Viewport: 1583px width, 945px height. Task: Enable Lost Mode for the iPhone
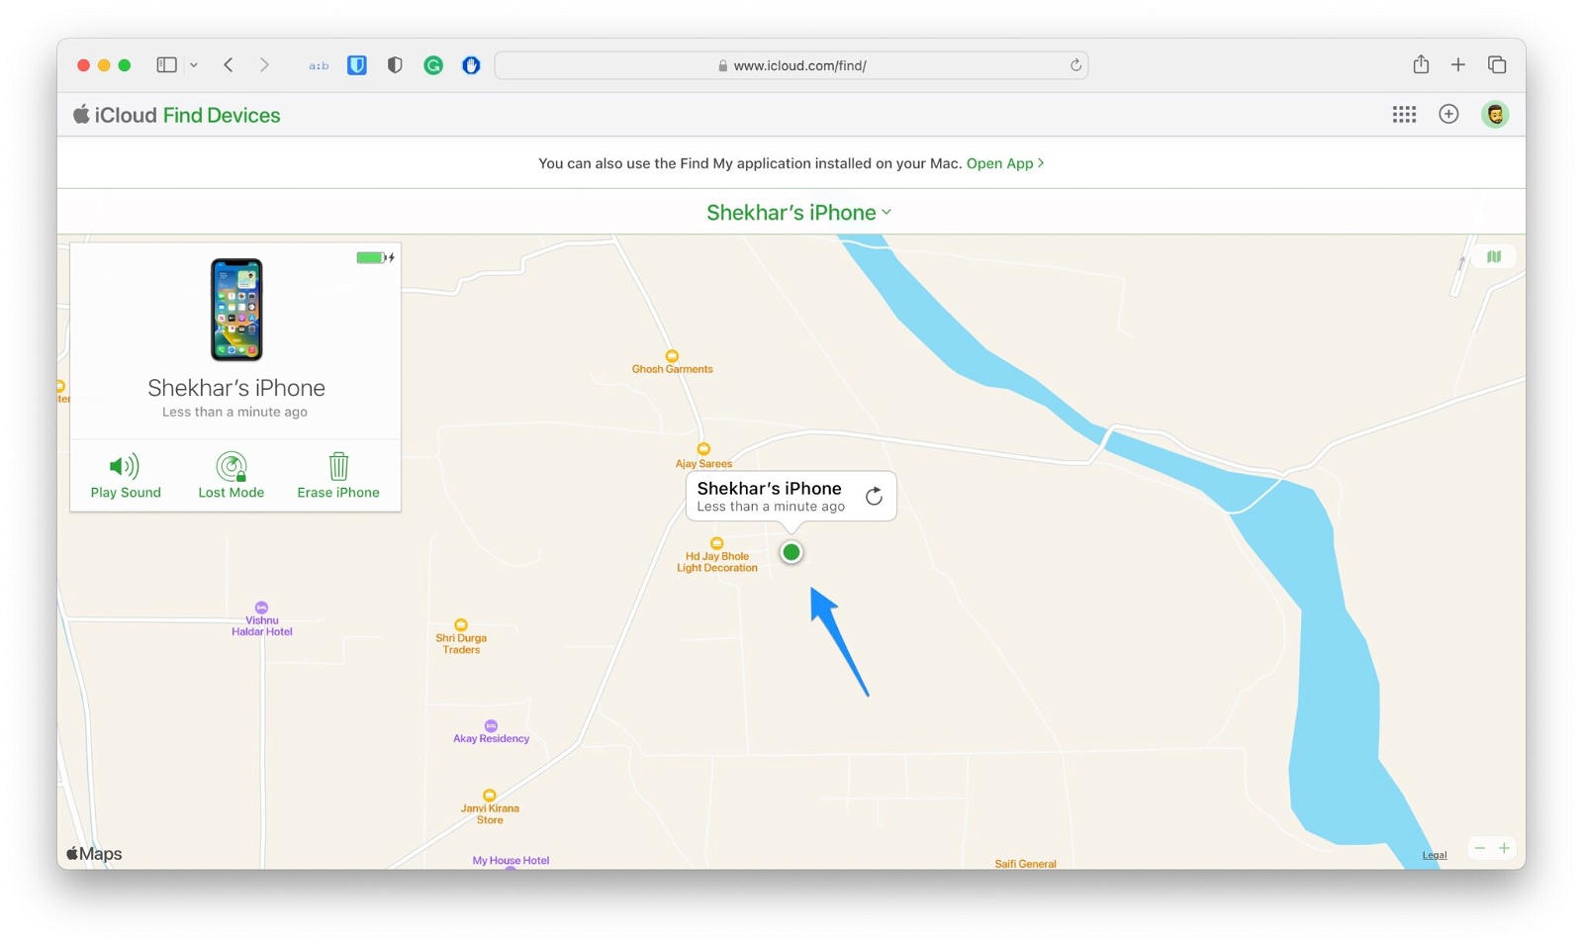click(x=231, y=475)
